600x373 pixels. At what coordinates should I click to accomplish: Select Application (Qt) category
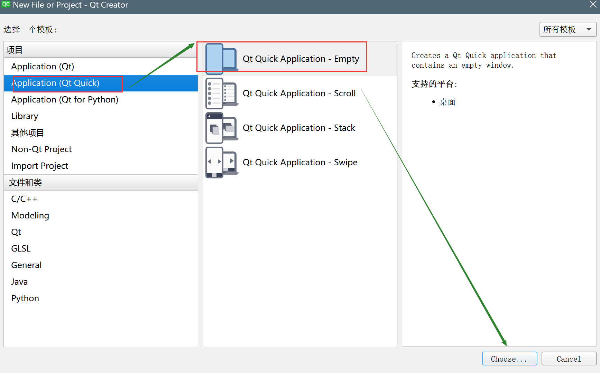(101, 66)
